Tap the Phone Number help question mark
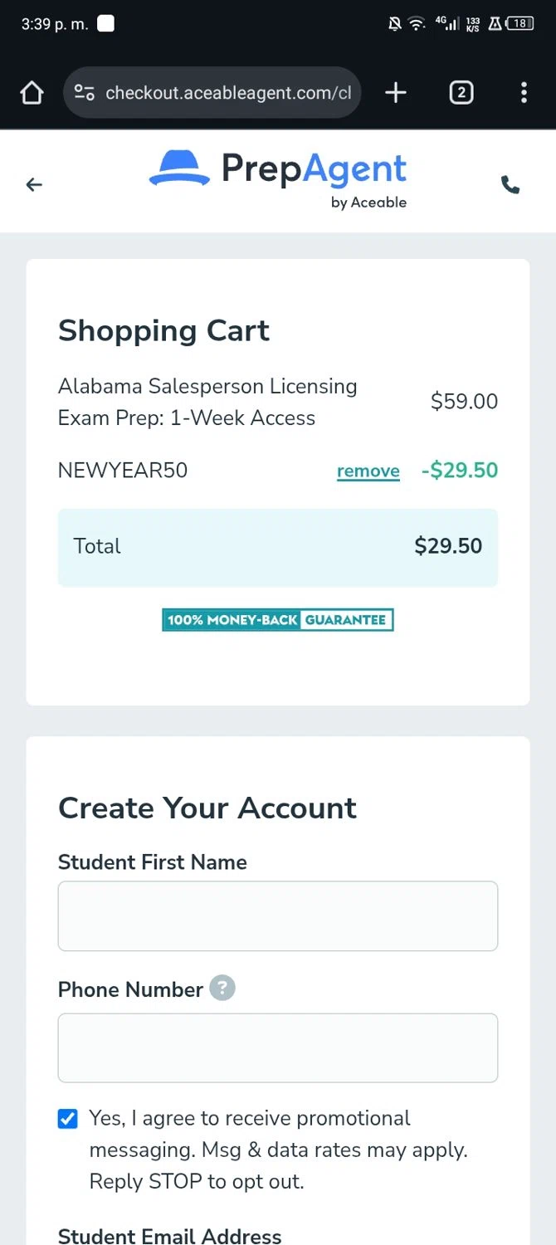The width and height of the screenshot is (556, 1245). 222,989
